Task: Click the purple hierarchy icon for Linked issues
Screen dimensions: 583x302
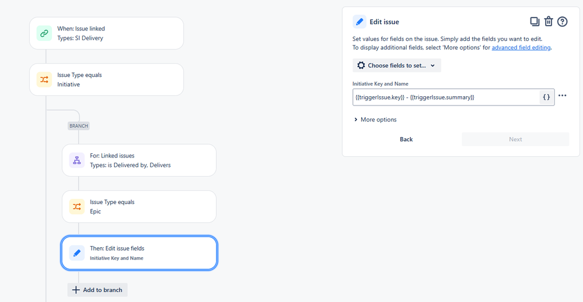Action: 77,160
